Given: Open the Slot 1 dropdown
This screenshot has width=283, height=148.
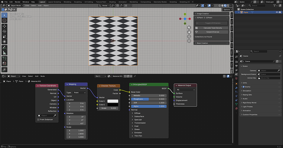Looking at the screenshot, I should click(100, 76).
